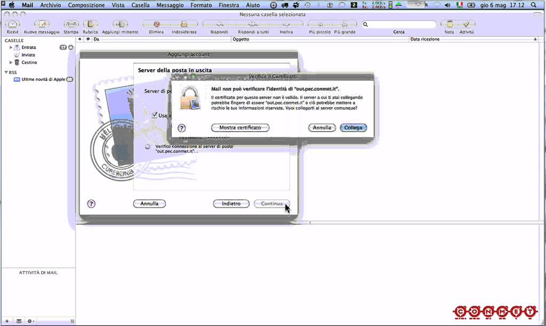
Task: Click the paw menu bar icon
Action: pos(296,5)
